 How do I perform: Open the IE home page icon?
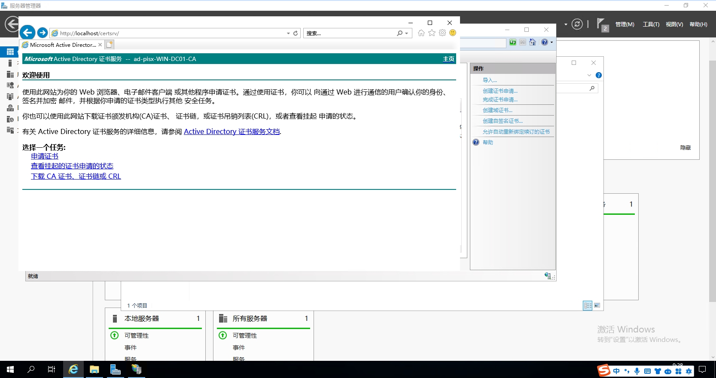[421, 33]
